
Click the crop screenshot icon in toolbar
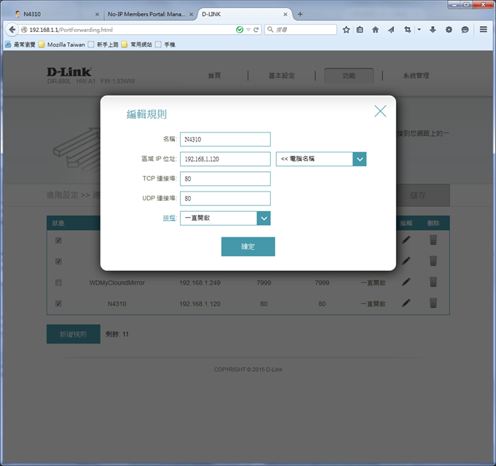pos(407,30)
